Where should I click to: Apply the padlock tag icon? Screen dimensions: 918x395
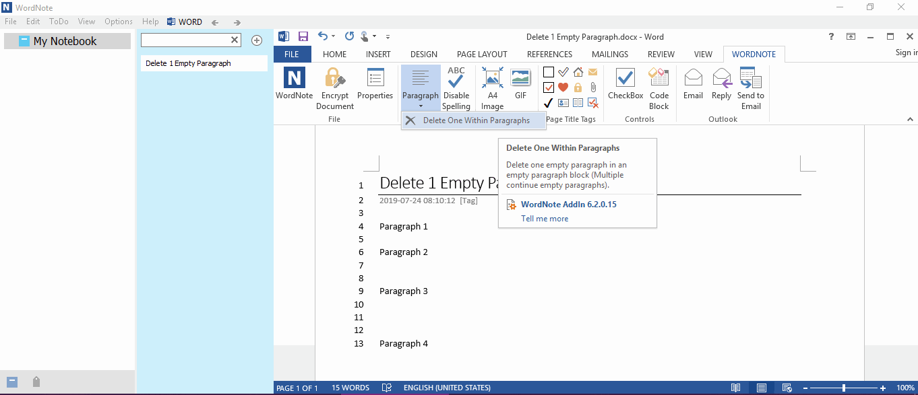click(578, 87)
